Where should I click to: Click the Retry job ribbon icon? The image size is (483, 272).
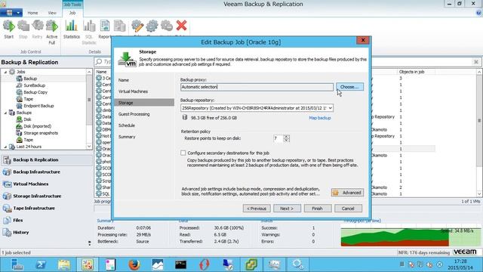click(x=37, y=29)
